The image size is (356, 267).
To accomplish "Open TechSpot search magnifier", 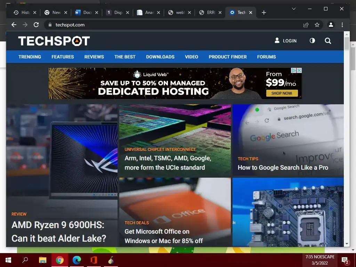I will tap(328, 41).
